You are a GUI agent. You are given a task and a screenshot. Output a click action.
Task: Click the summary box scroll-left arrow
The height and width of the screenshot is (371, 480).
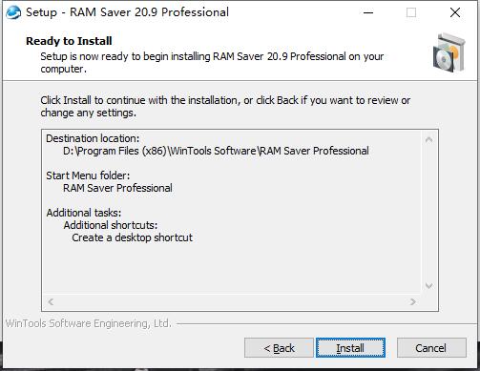[x=51, y=301]
